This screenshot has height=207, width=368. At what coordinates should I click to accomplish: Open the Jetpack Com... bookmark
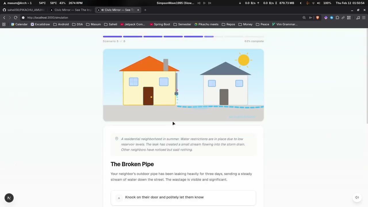point(133,24)
